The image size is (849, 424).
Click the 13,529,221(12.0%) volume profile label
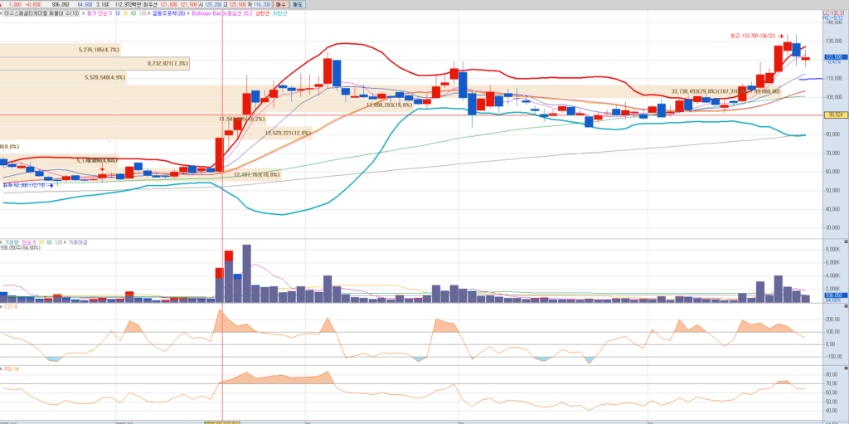288,132
